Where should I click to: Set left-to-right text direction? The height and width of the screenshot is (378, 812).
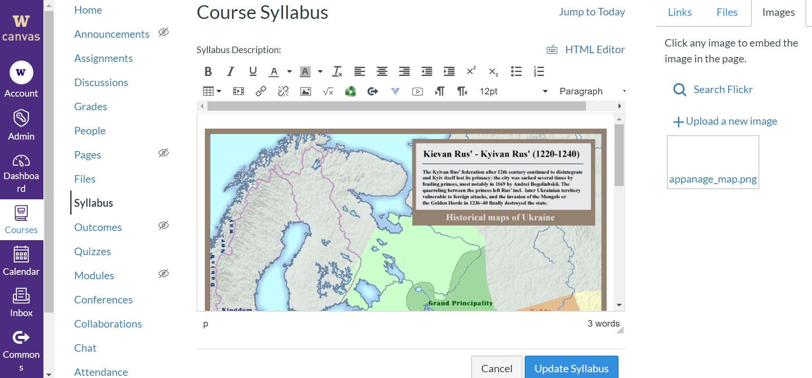(440, 91)
